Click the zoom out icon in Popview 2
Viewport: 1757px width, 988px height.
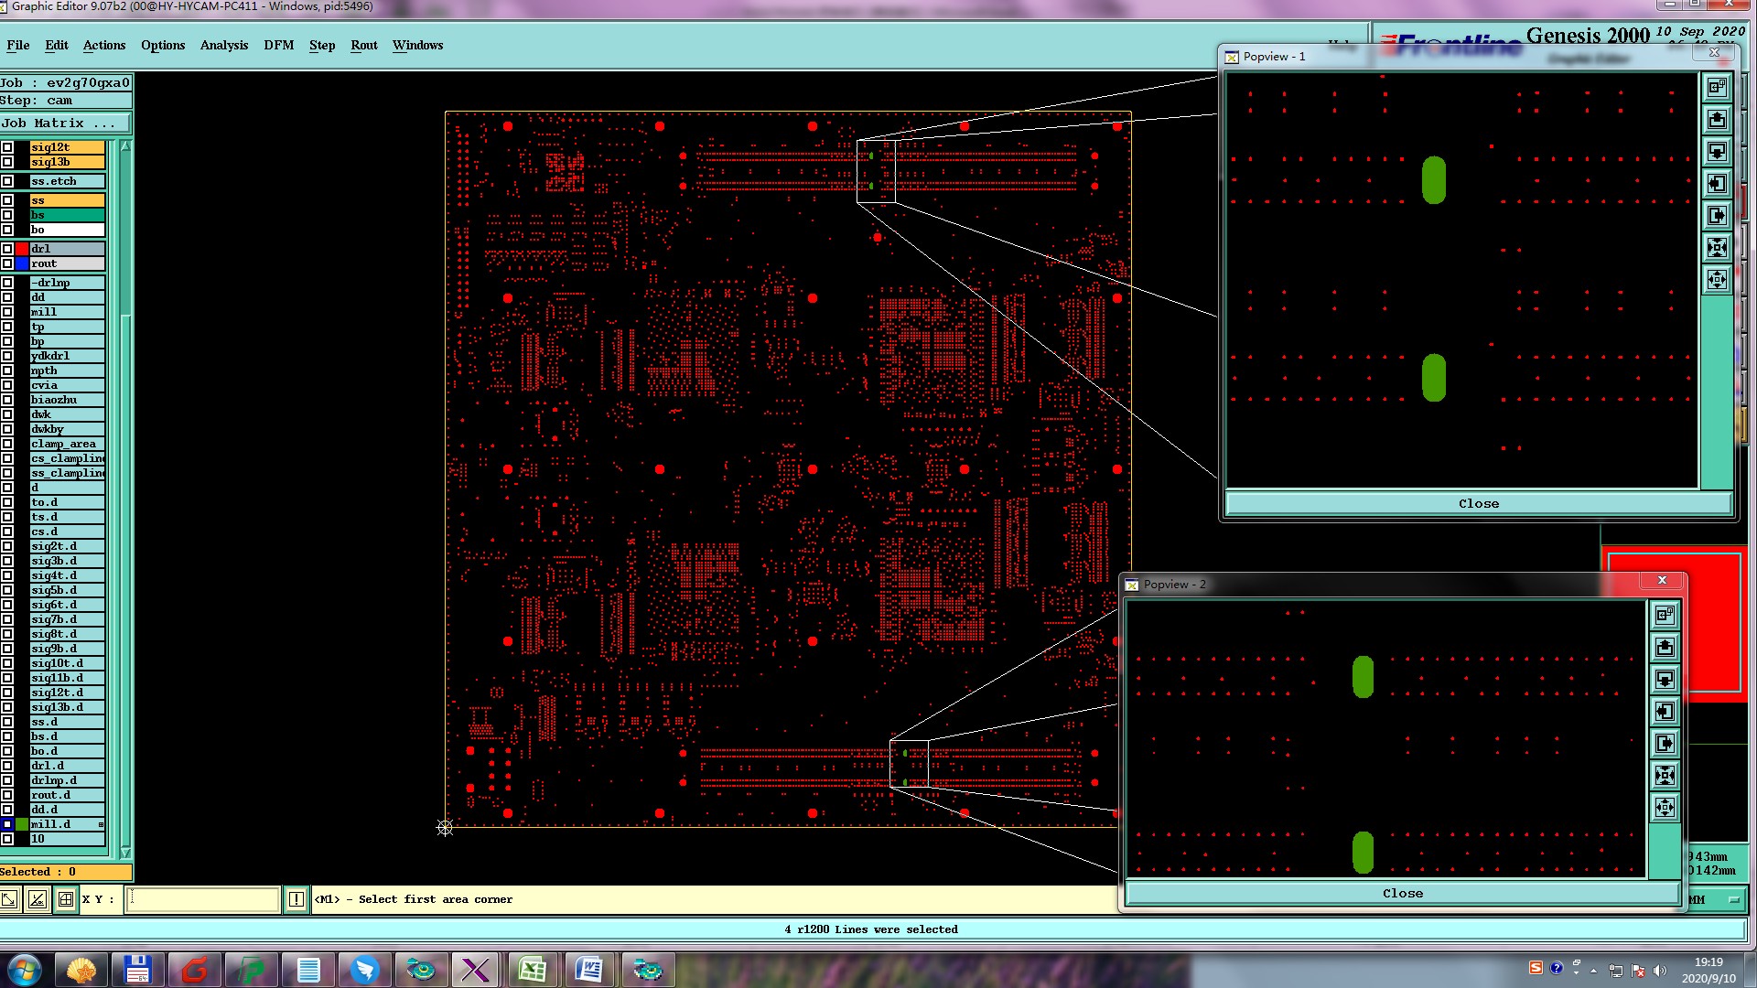point(1665,807)
